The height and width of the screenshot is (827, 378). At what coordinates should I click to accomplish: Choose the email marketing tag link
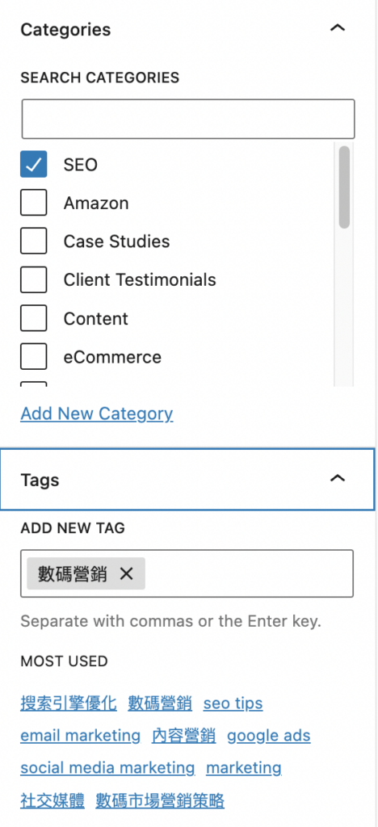point(81,736)
